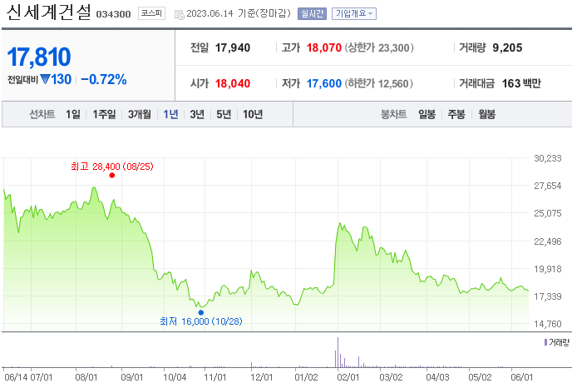Click the 02/01 x-axis date label

pos(348,377)
